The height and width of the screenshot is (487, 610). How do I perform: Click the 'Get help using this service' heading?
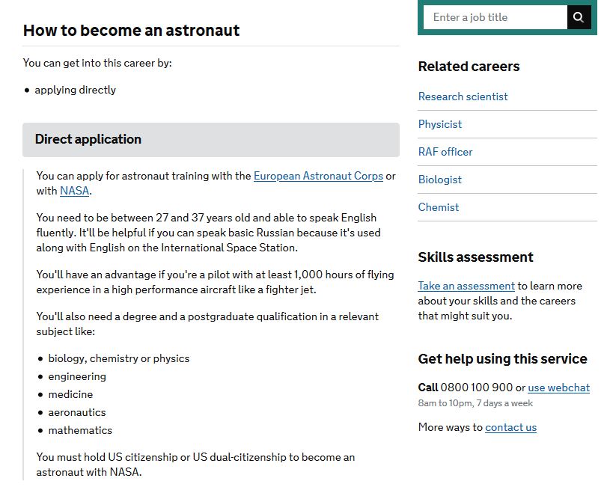[503, 358]
